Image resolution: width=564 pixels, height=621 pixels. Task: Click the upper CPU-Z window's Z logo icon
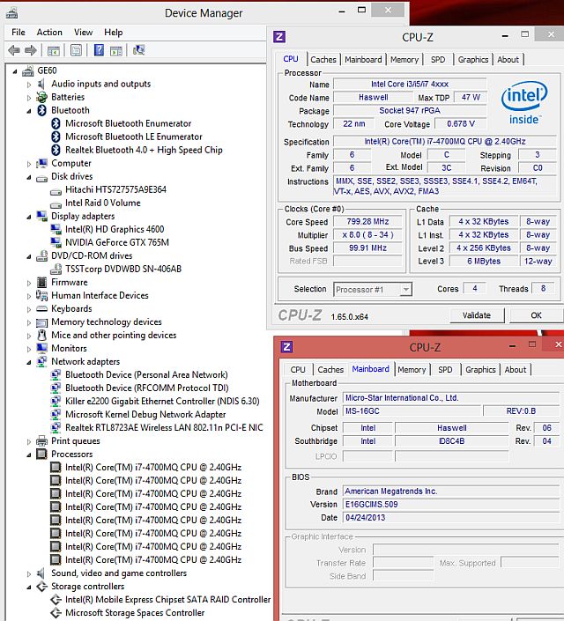pyautogui.click(x=279, y=37)
